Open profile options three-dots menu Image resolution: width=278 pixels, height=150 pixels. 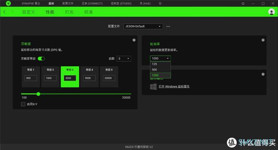pos(168,27)
